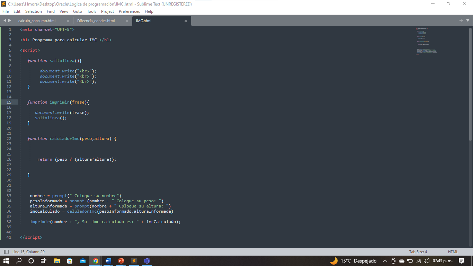Open the Selection menu

(34, 11)
